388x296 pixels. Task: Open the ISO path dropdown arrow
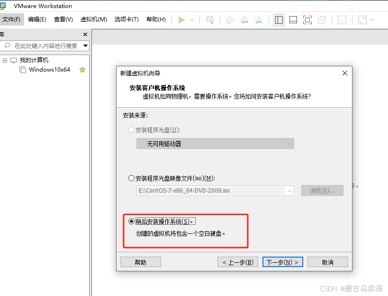point(289,191)
